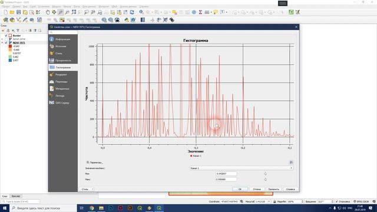Expand all layers in the Layers panel toolbar

click(30, 31)
